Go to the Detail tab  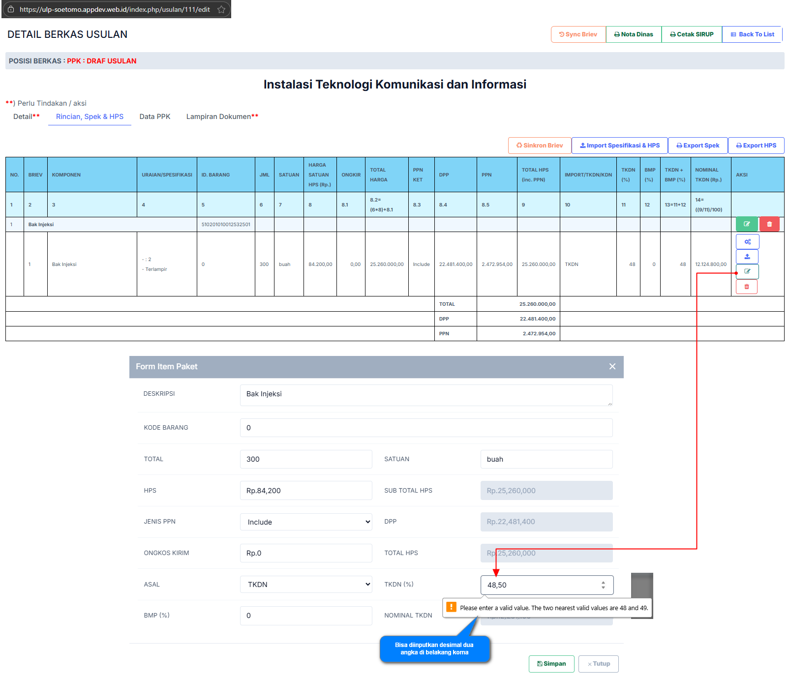click(x=26, y=117)
